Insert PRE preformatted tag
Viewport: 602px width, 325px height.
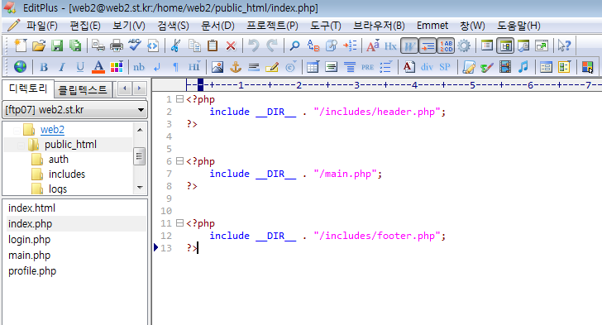point(367,67)
